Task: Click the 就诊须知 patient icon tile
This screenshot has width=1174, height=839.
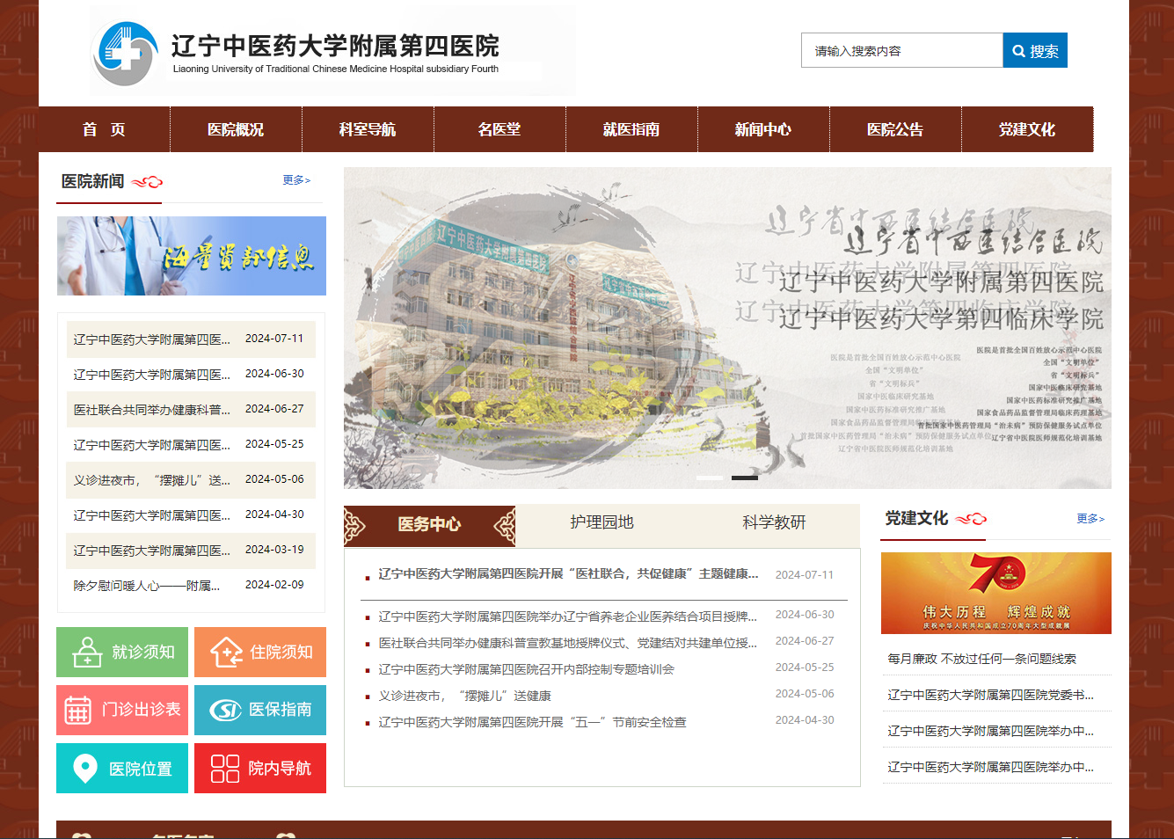Action: click(122, 652)
